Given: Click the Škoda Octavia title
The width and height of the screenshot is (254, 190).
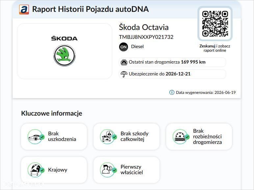Looking at the screenshot, I should (144, 27).
